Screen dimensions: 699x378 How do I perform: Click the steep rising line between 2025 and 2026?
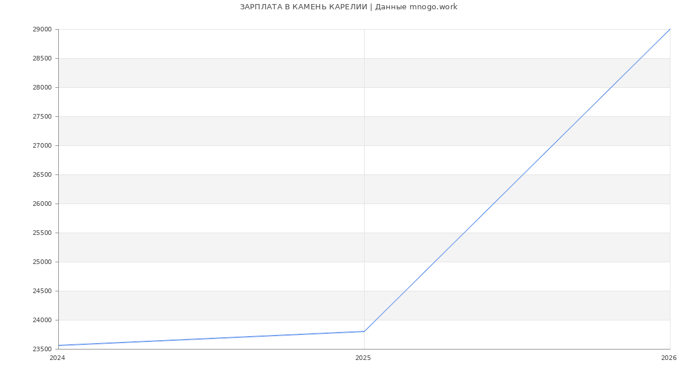pos(517,180)
